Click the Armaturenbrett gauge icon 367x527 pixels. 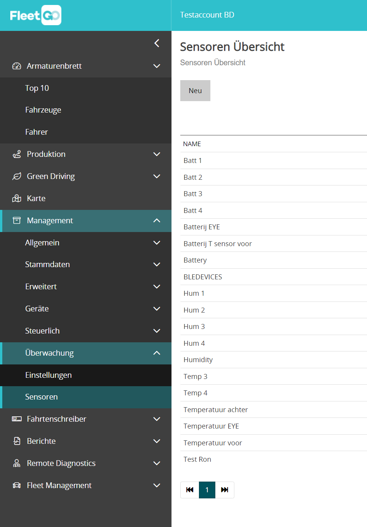click(17, 66)
